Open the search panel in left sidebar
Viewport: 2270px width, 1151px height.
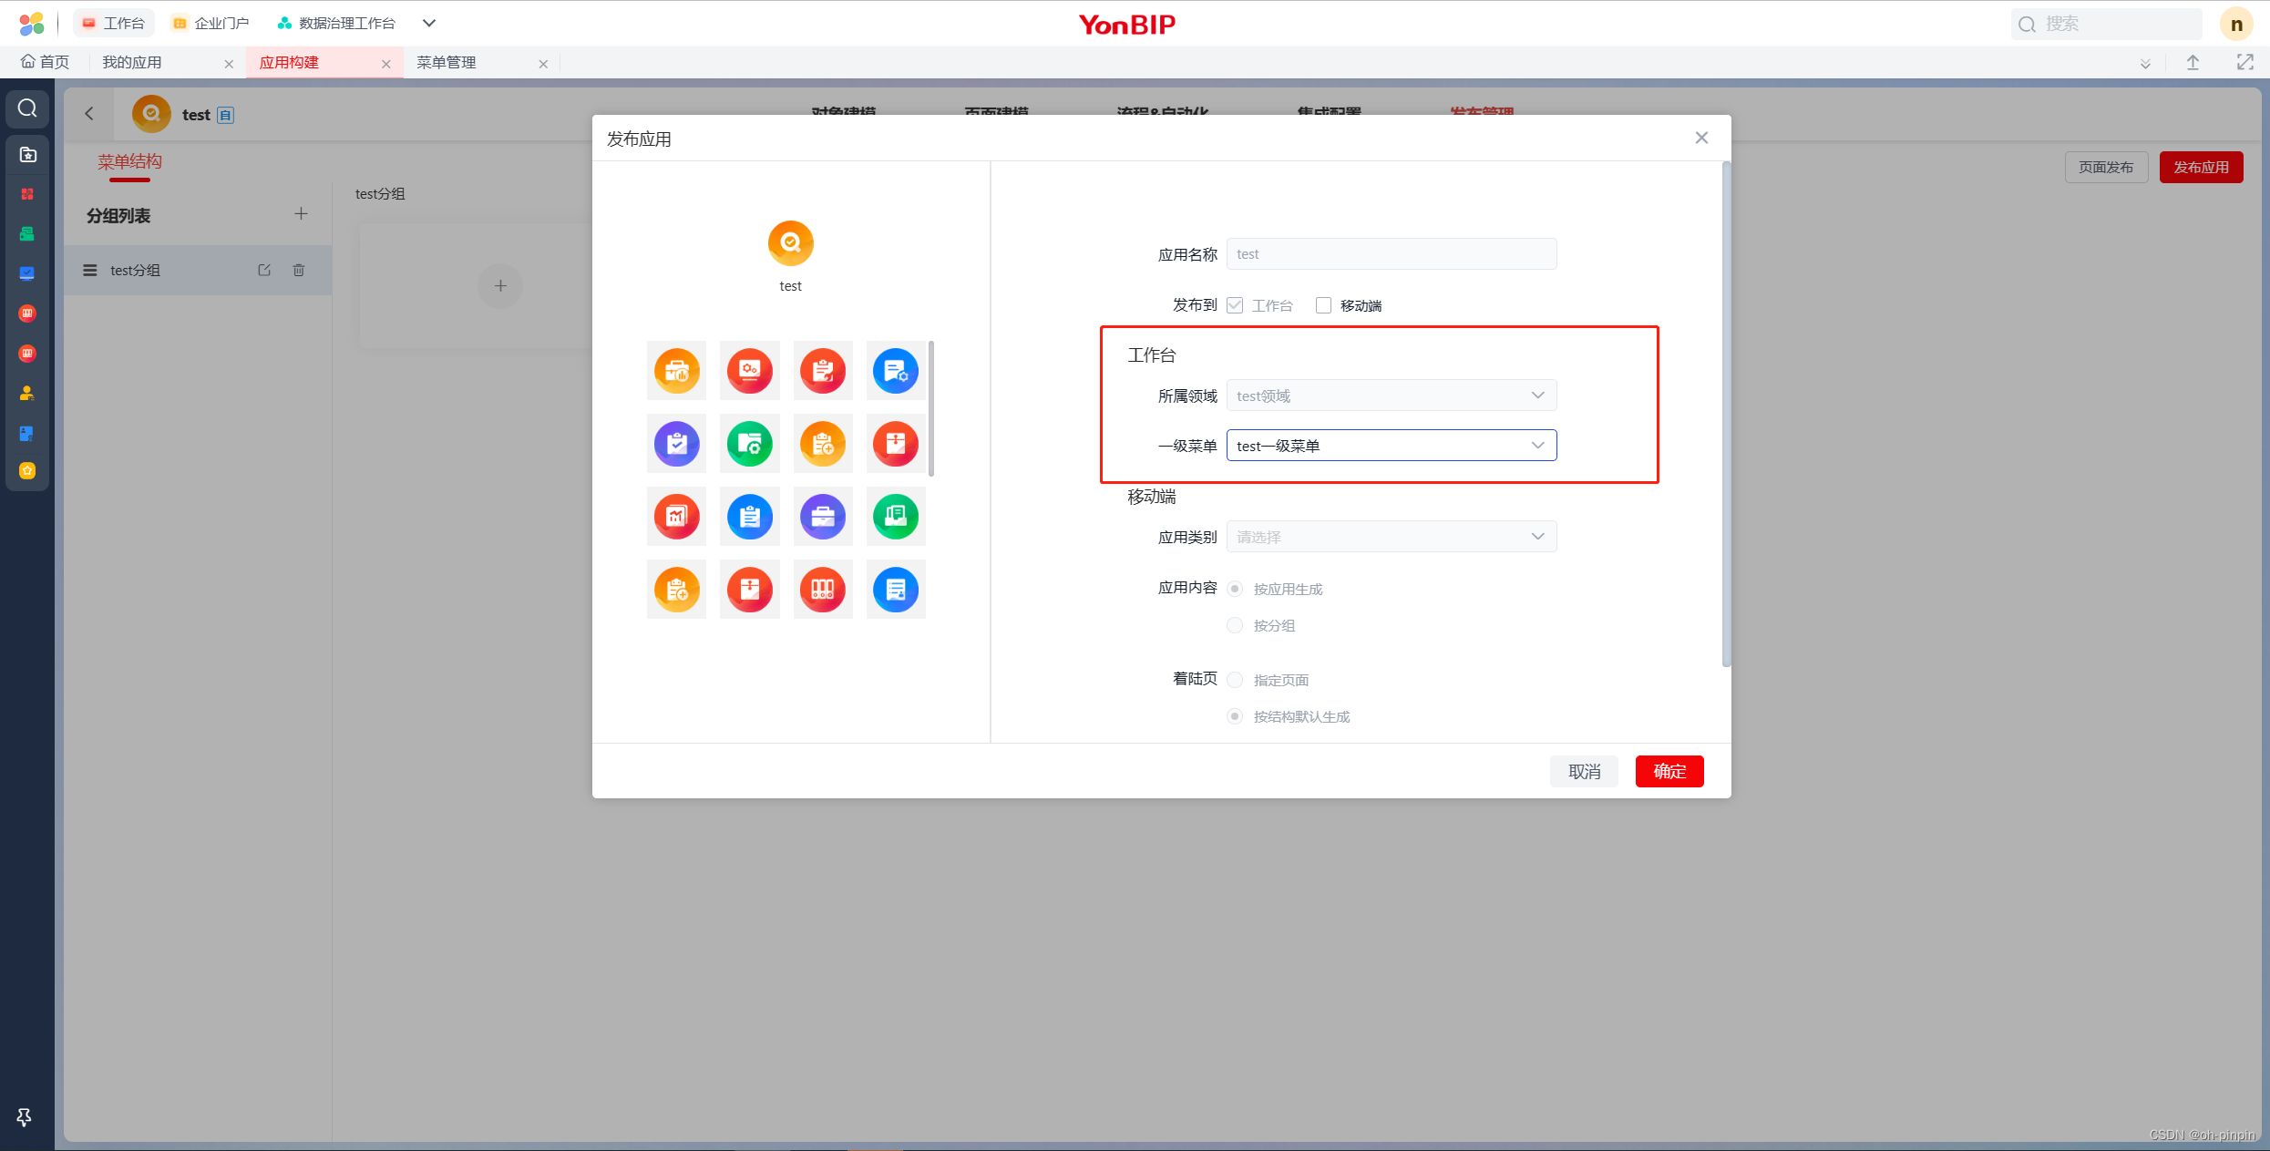(26, 108)
